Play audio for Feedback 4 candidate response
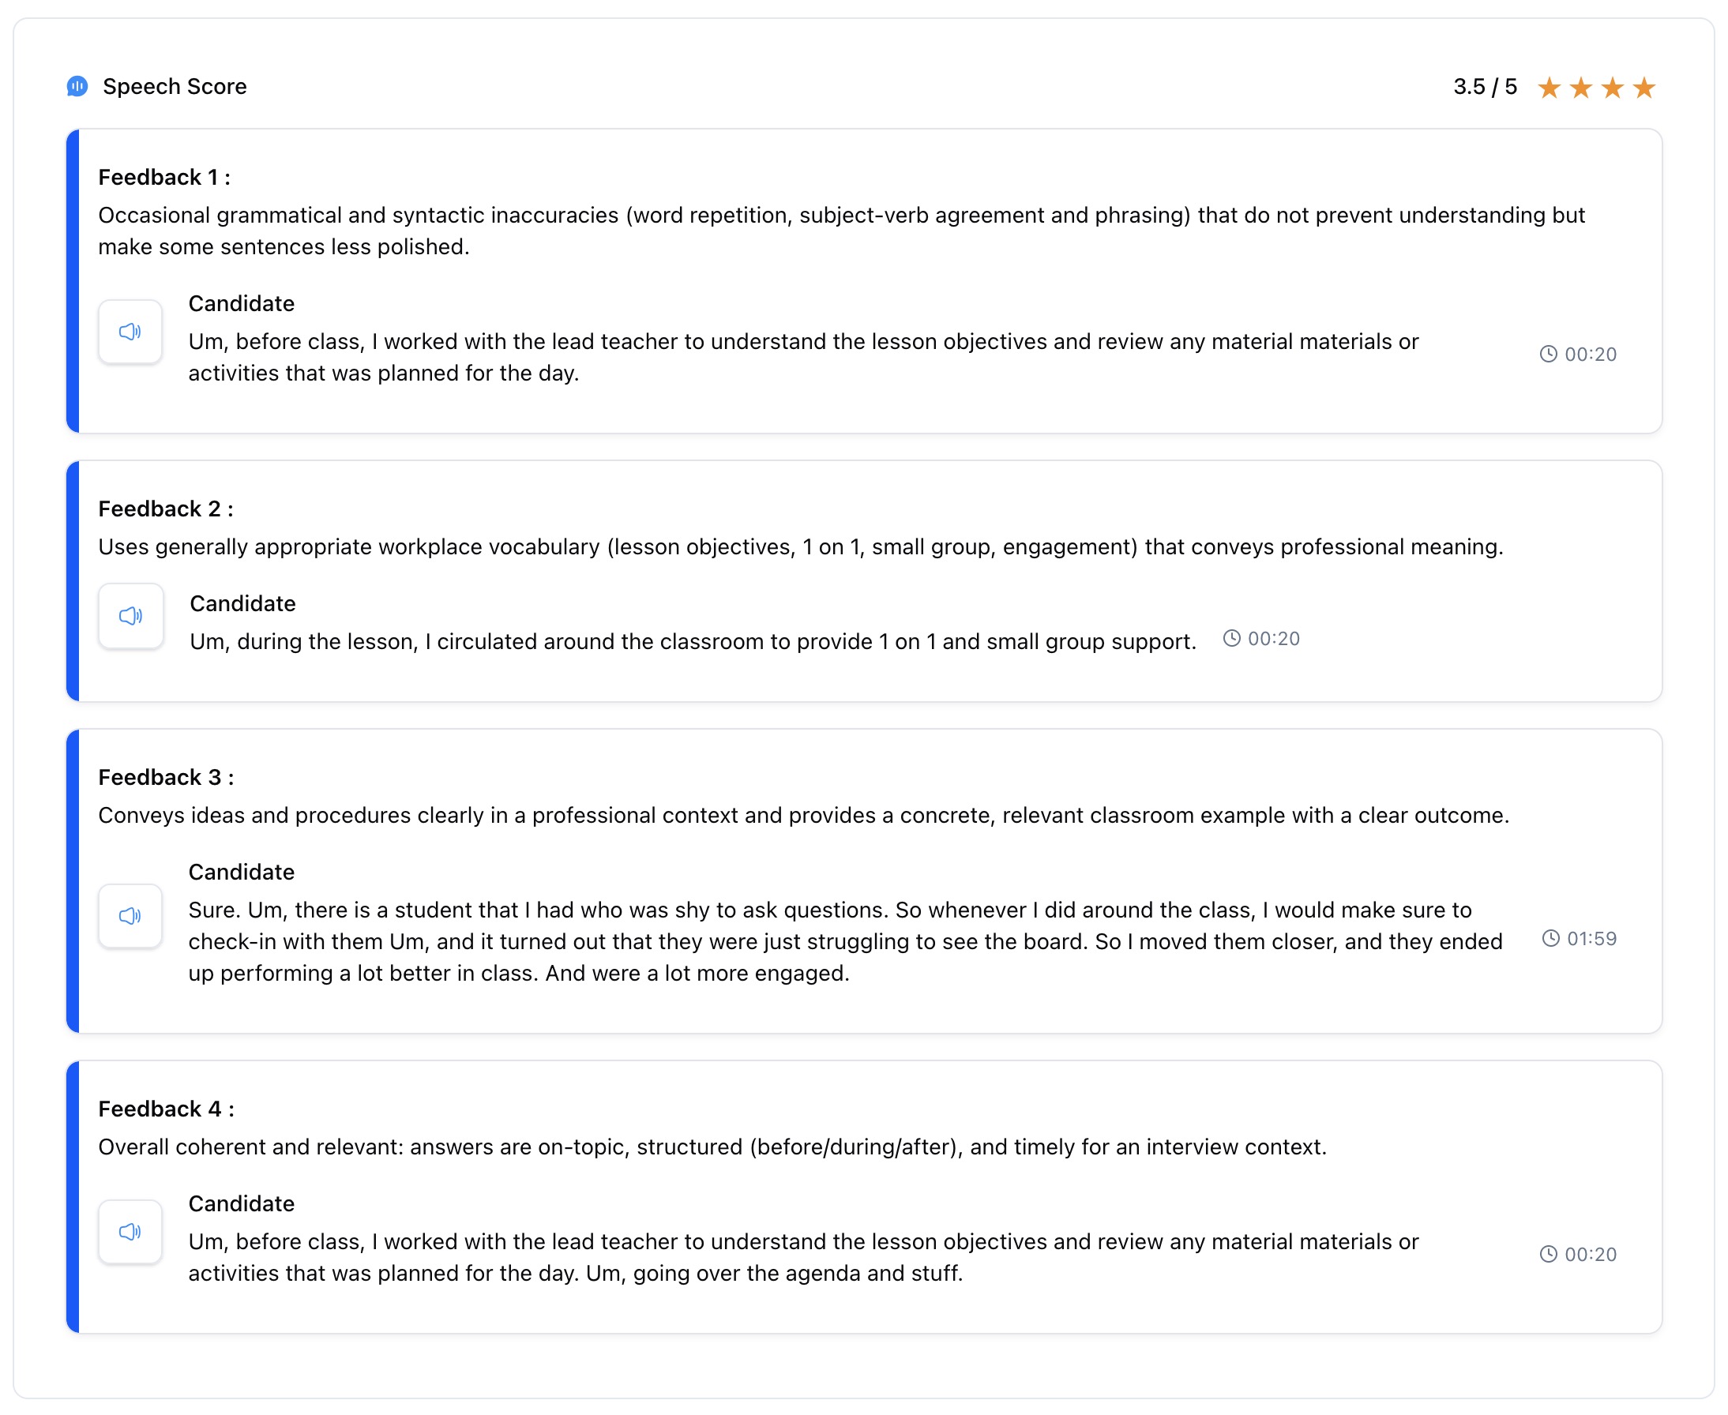The width and height of the screenshot is (1728, 1415). 130,1231
